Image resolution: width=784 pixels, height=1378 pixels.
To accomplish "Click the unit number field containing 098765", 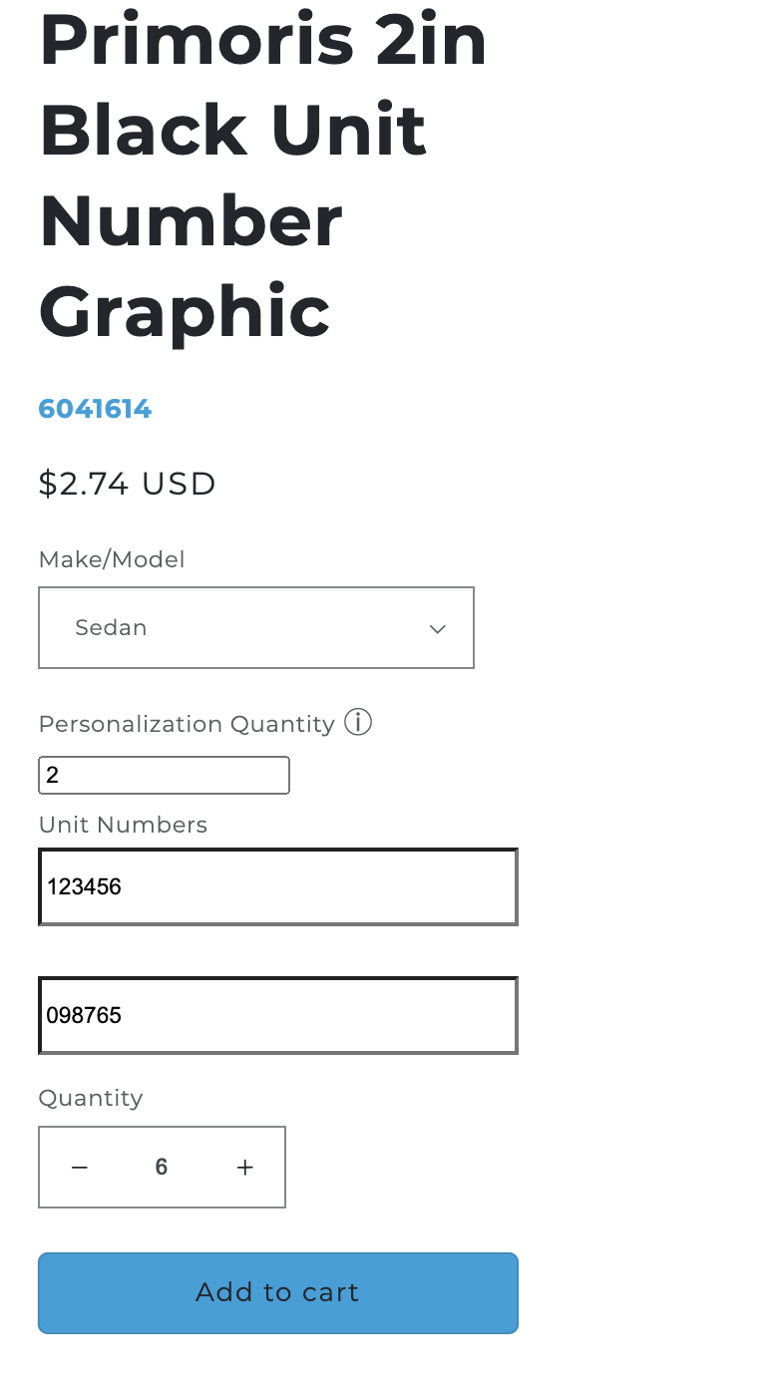I will coord(278,1015).
